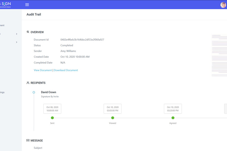Viewport: 227px width, 151px height.
Task: Click the Completed status value
Action: click(x=67, y=45)
